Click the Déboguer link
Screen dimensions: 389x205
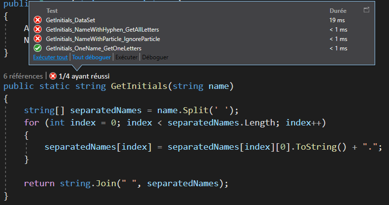[155, 57]
